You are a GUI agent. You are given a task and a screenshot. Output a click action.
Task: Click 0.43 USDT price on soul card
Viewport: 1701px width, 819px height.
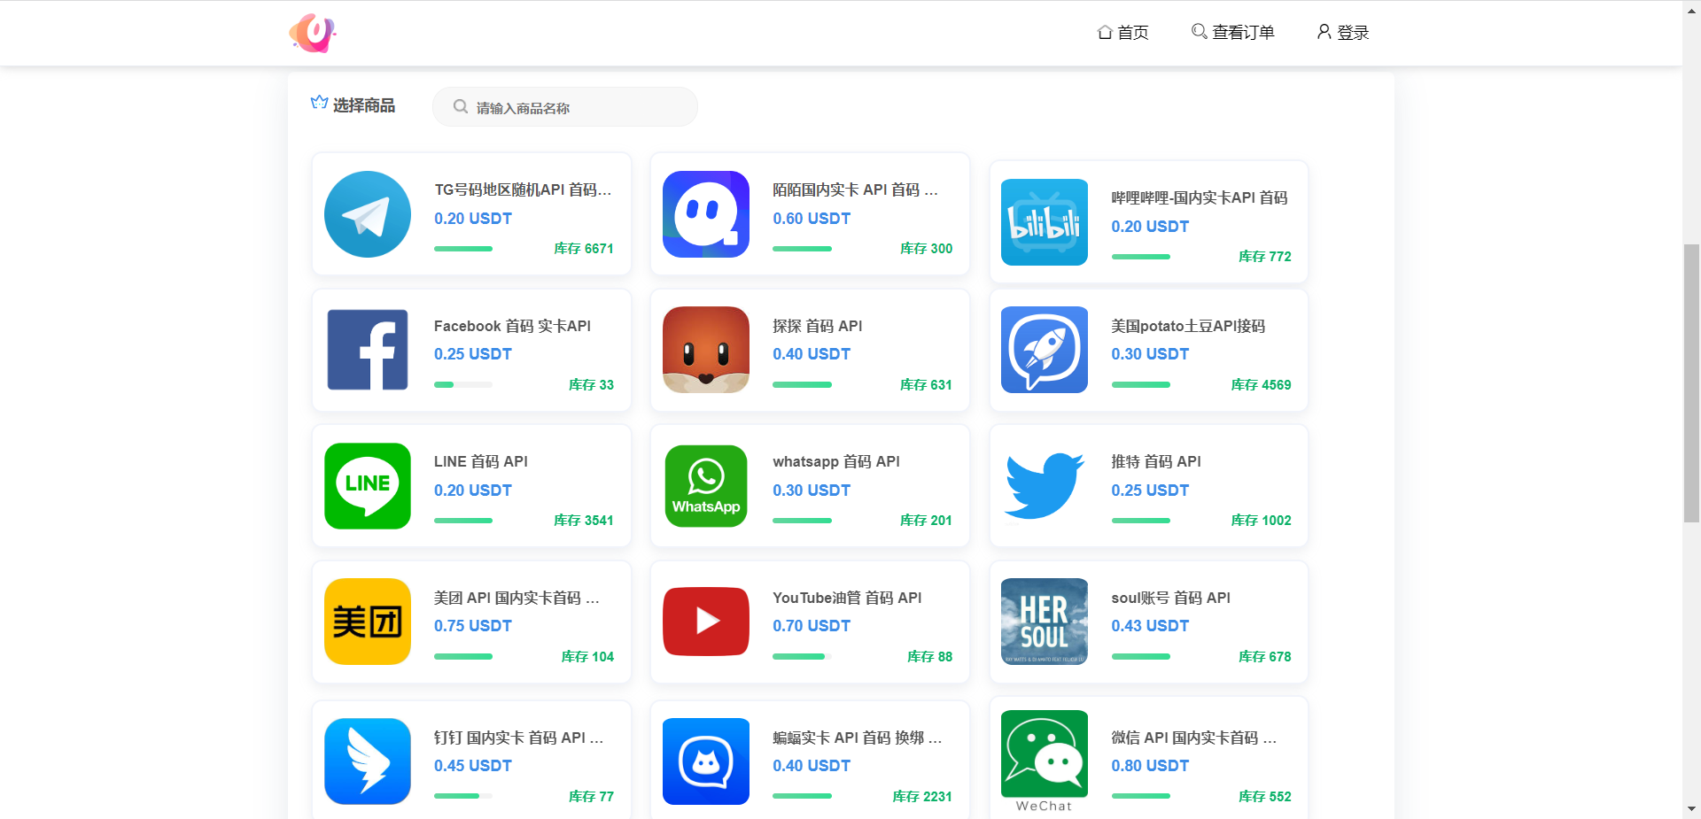(x=1150, y=626)
